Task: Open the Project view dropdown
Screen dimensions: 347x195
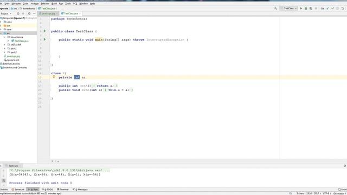Action: pos(6,14)
